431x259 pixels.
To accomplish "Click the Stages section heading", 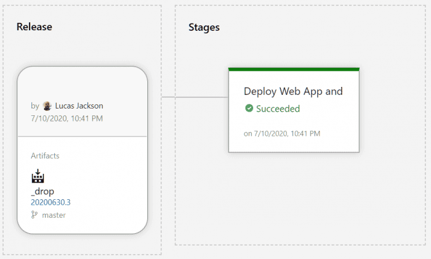I will point(204,27).
